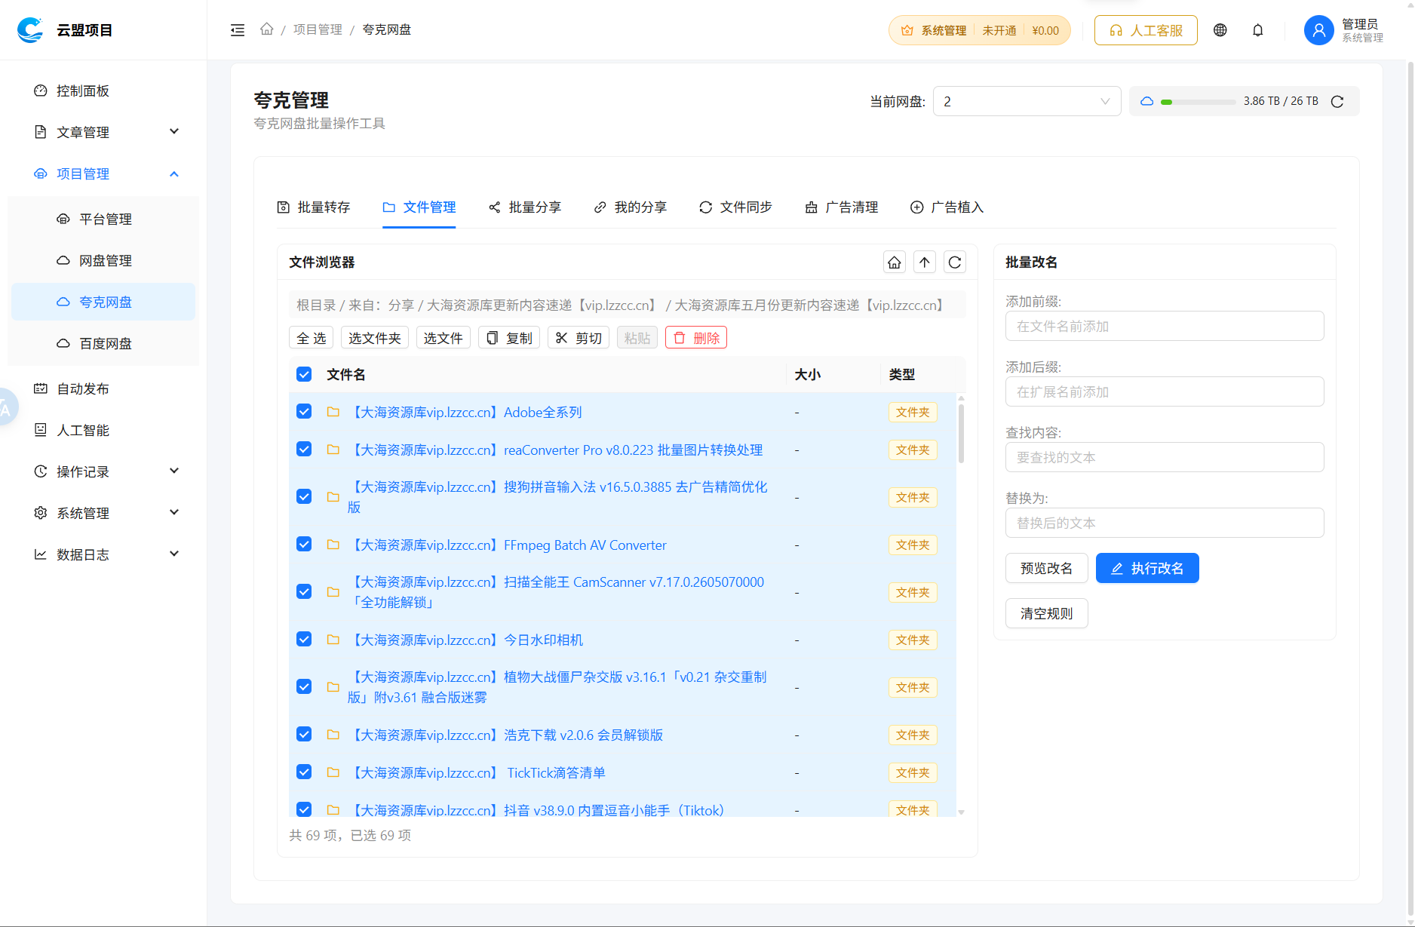
Task: Open 百度网盘 in the sidebar
Action: (x=103, y=343)
